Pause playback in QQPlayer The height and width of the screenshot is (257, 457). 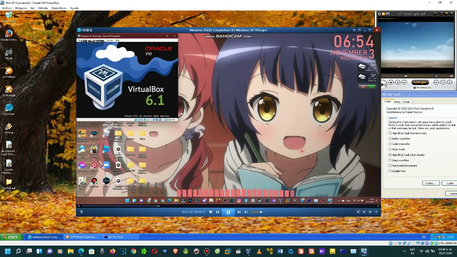(x=228, y=212)
